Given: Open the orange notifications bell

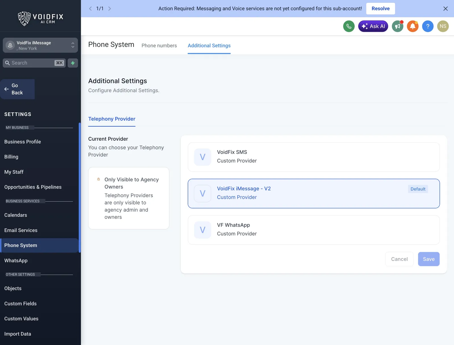Looking at the screenshot, I should [x=413, y=26].
